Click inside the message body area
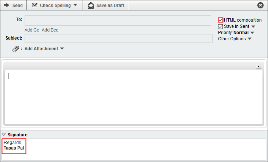268x162 pixels. point(134,96)
